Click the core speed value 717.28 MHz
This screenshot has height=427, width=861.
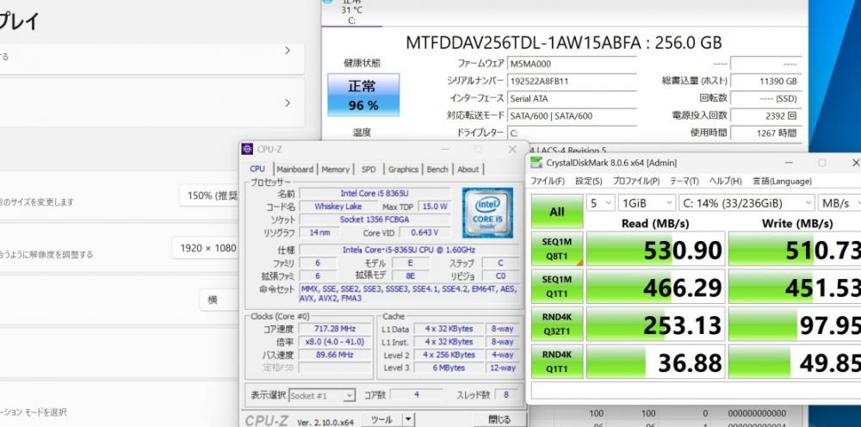[334, 329]
